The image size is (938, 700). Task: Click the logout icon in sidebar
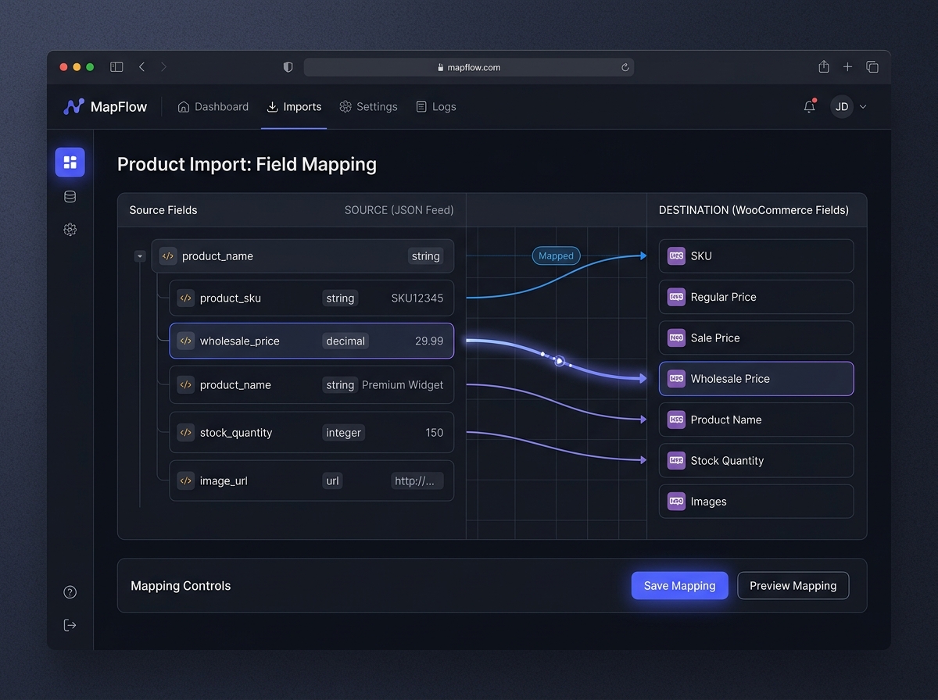click(70, 625)
